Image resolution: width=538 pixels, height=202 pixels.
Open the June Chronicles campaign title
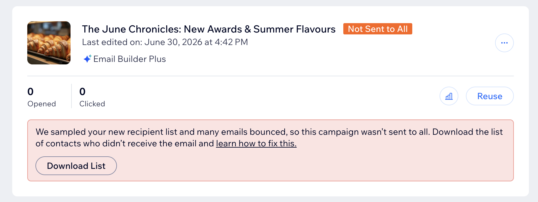[x=208, y=29]
